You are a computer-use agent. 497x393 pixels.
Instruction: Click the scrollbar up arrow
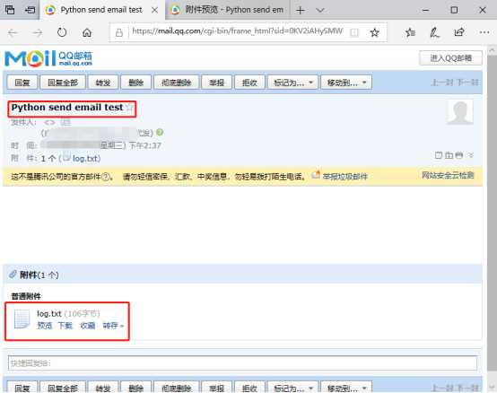pyautogui.click(x=492, y=50)
